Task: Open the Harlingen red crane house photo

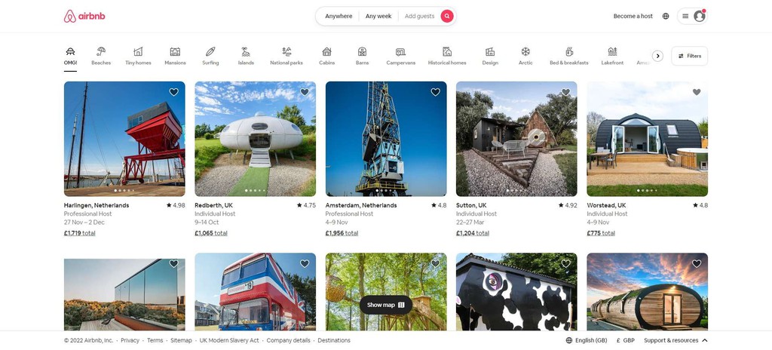Action: click(x=124, y=139)
